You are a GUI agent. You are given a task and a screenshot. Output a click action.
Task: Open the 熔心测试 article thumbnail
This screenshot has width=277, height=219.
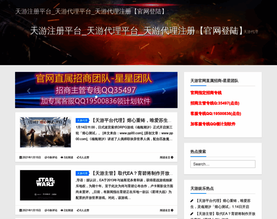(x=46, y=132)
